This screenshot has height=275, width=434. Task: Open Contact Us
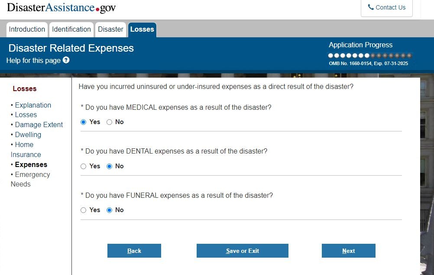point(386,7)
